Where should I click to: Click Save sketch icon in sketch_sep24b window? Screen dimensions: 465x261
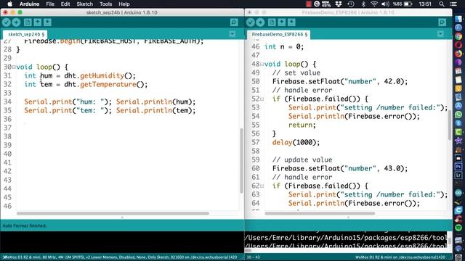[x=47, y=22]
